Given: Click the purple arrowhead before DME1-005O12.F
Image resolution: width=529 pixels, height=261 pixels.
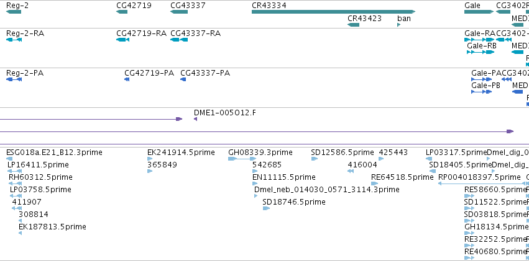Looking at the screenshot, I should tap(179, 119).
